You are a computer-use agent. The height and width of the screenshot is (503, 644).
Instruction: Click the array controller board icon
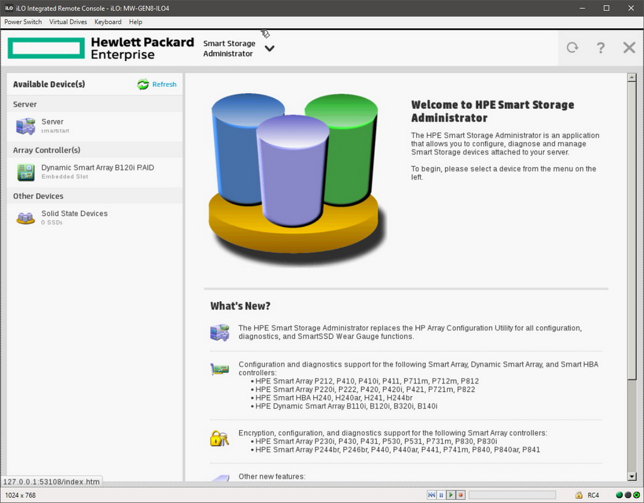(26, 172)
